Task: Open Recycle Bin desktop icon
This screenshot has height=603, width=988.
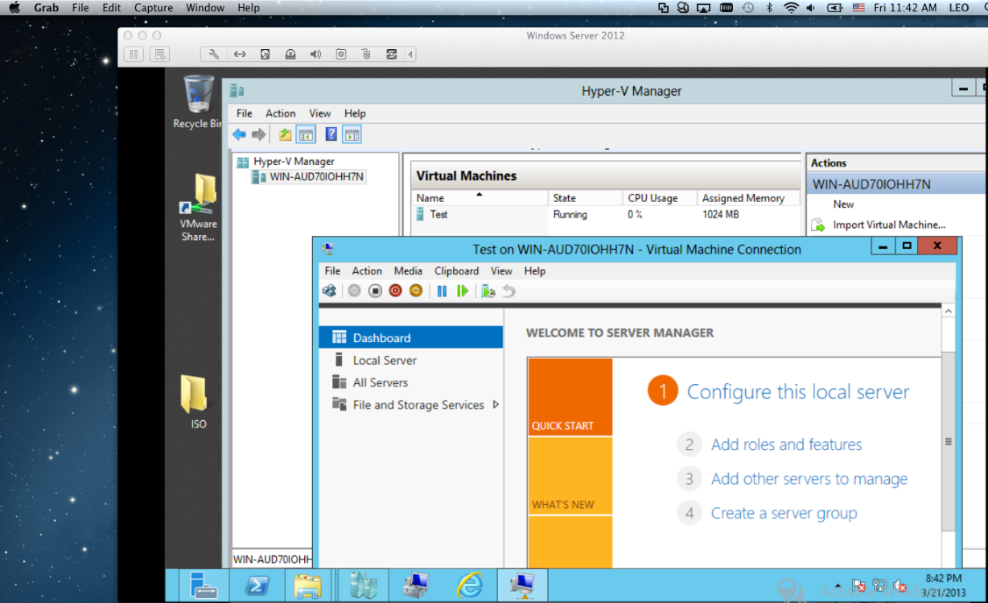Action: [198, 101]
